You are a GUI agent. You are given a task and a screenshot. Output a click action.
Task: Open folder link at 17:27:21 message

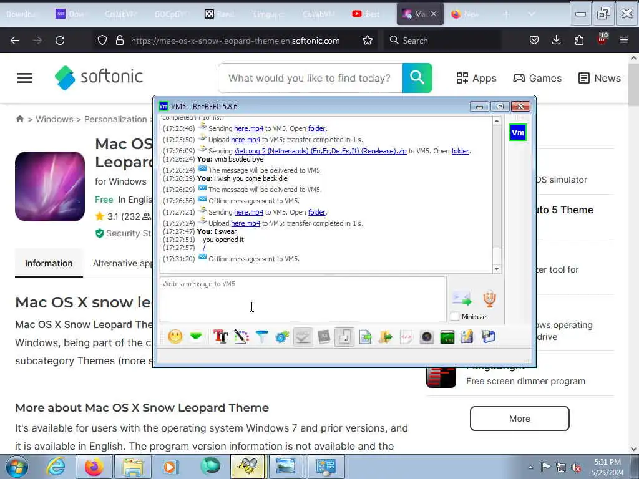[316, 212]
